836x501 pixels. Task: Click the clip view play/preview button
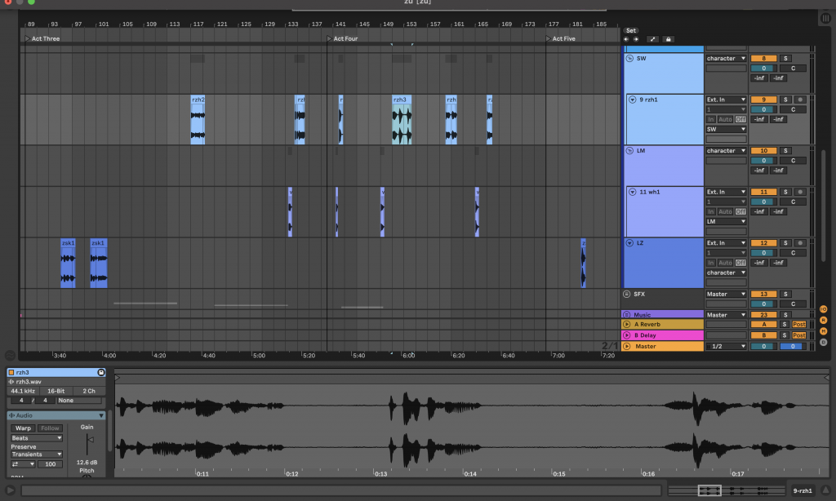pos(10,490)
